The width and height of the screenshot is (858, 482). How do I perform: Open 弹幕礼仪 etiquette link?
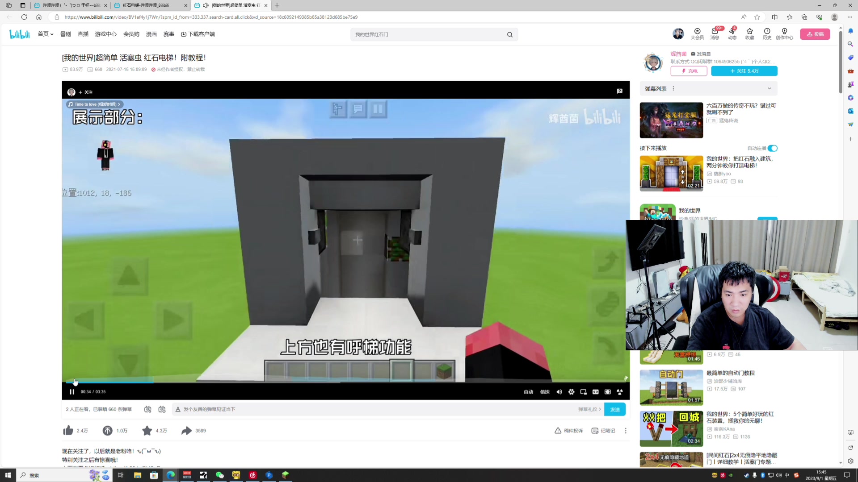click(x=589, y=409)
